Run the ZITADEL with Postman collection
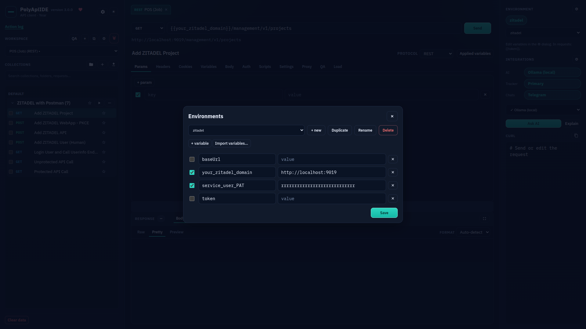Viewport: 586px width, 329px height. 99,103
